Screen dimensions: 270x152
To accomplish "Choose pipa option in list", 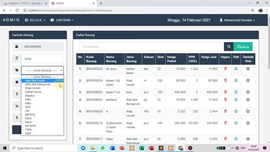I will (x=42, y=133).
